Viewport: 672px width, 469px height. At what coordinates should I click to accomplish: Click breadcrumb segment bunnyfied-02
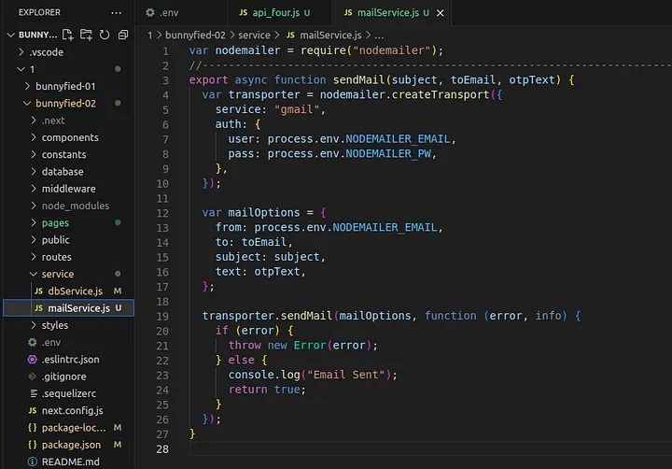tap(195, 36)
